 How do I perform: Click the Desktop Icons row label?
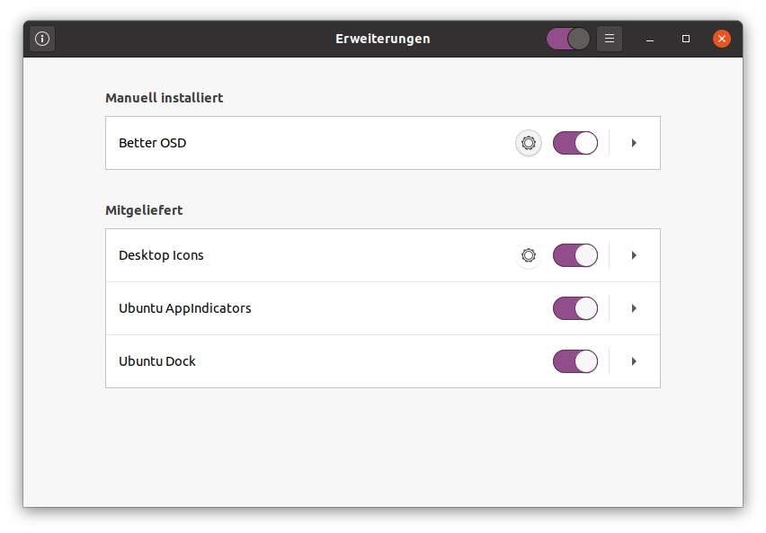161,255
